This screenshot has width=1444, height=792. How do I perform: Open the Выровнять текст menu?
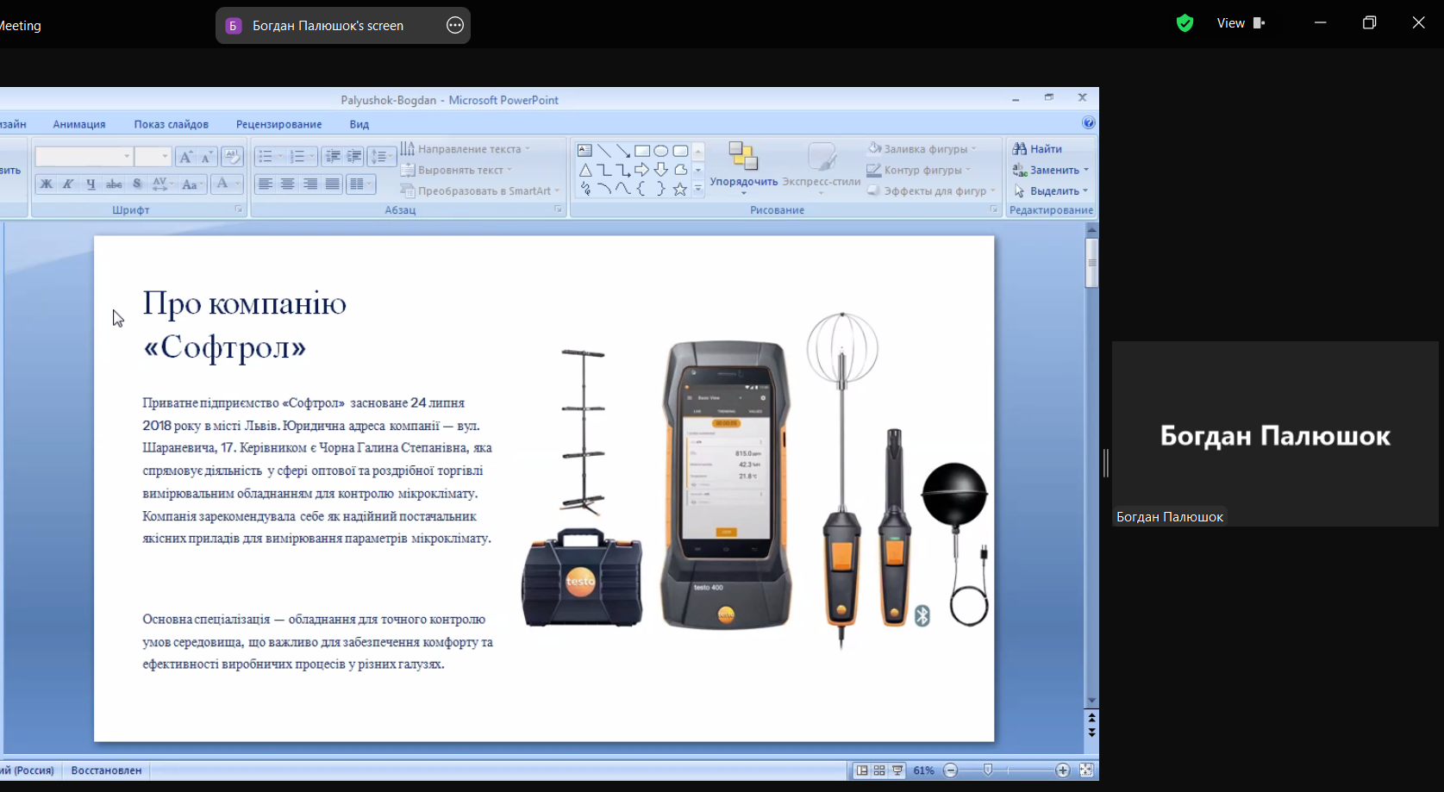coord(457,170)
